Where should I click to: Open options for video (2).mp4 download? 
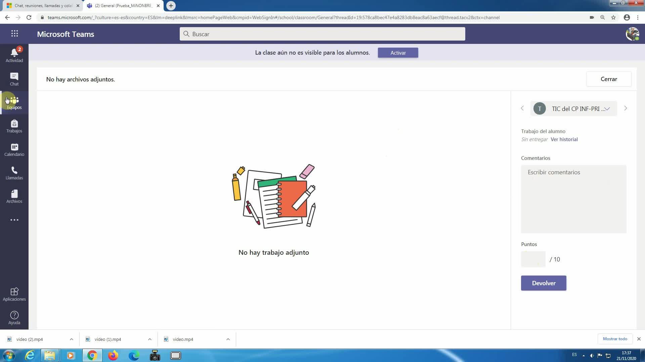coord(72,339)
